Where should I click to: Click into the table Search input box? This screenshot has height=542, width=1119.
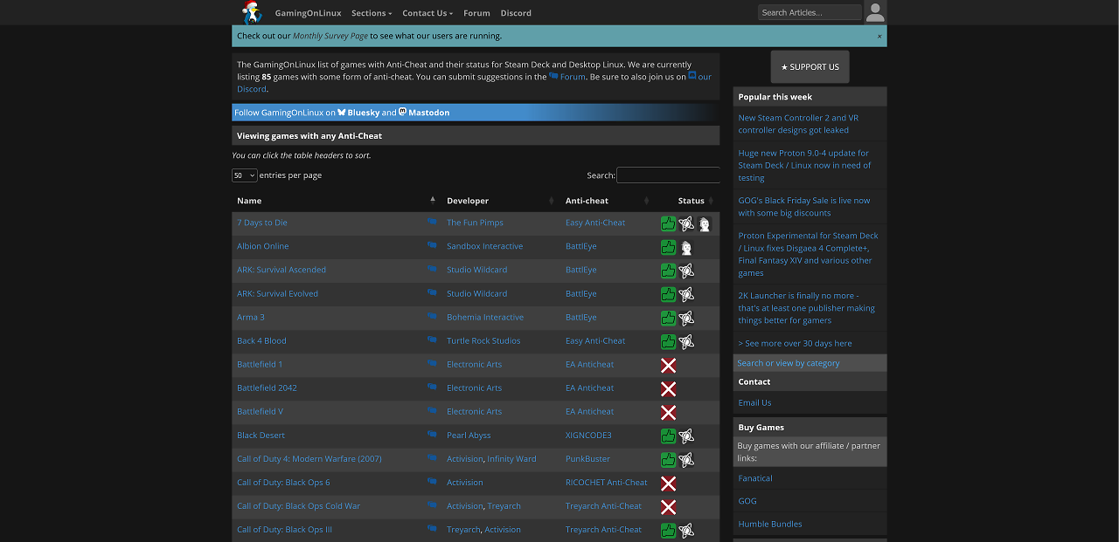click(x=668, y=175)
